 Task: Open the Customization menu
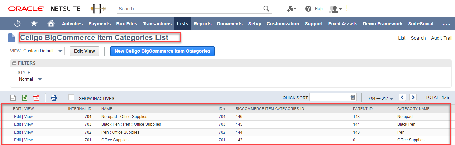(283, 24)
